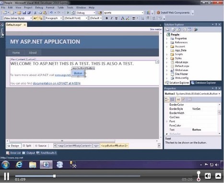
Task: Switch Properties panel to Alphabetical sort
Action: (172, 99)
